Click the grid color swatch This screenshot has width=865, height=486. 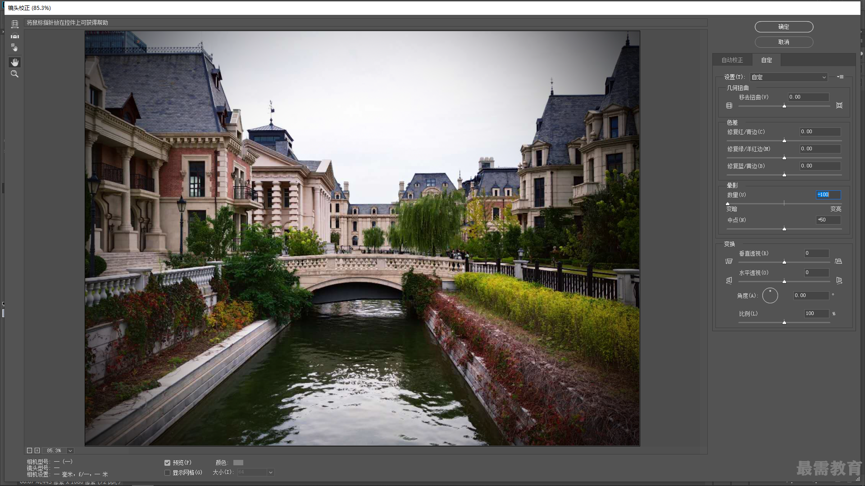coord(238,463)
